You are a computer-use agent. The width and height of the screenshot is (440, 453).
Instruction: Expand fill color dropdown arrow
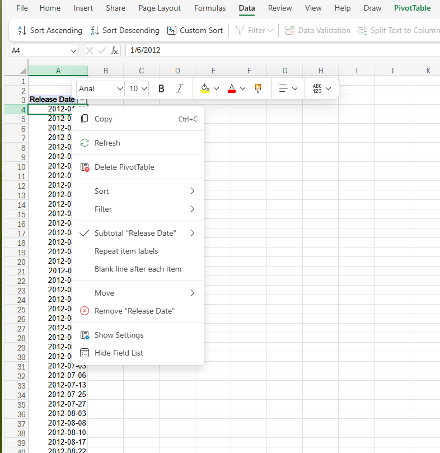pyautogui.click(x=216, y=88)
